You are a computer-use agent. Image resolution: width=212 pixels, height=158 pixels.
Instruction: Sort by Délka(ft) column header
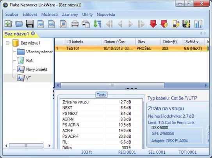[172, 42]
